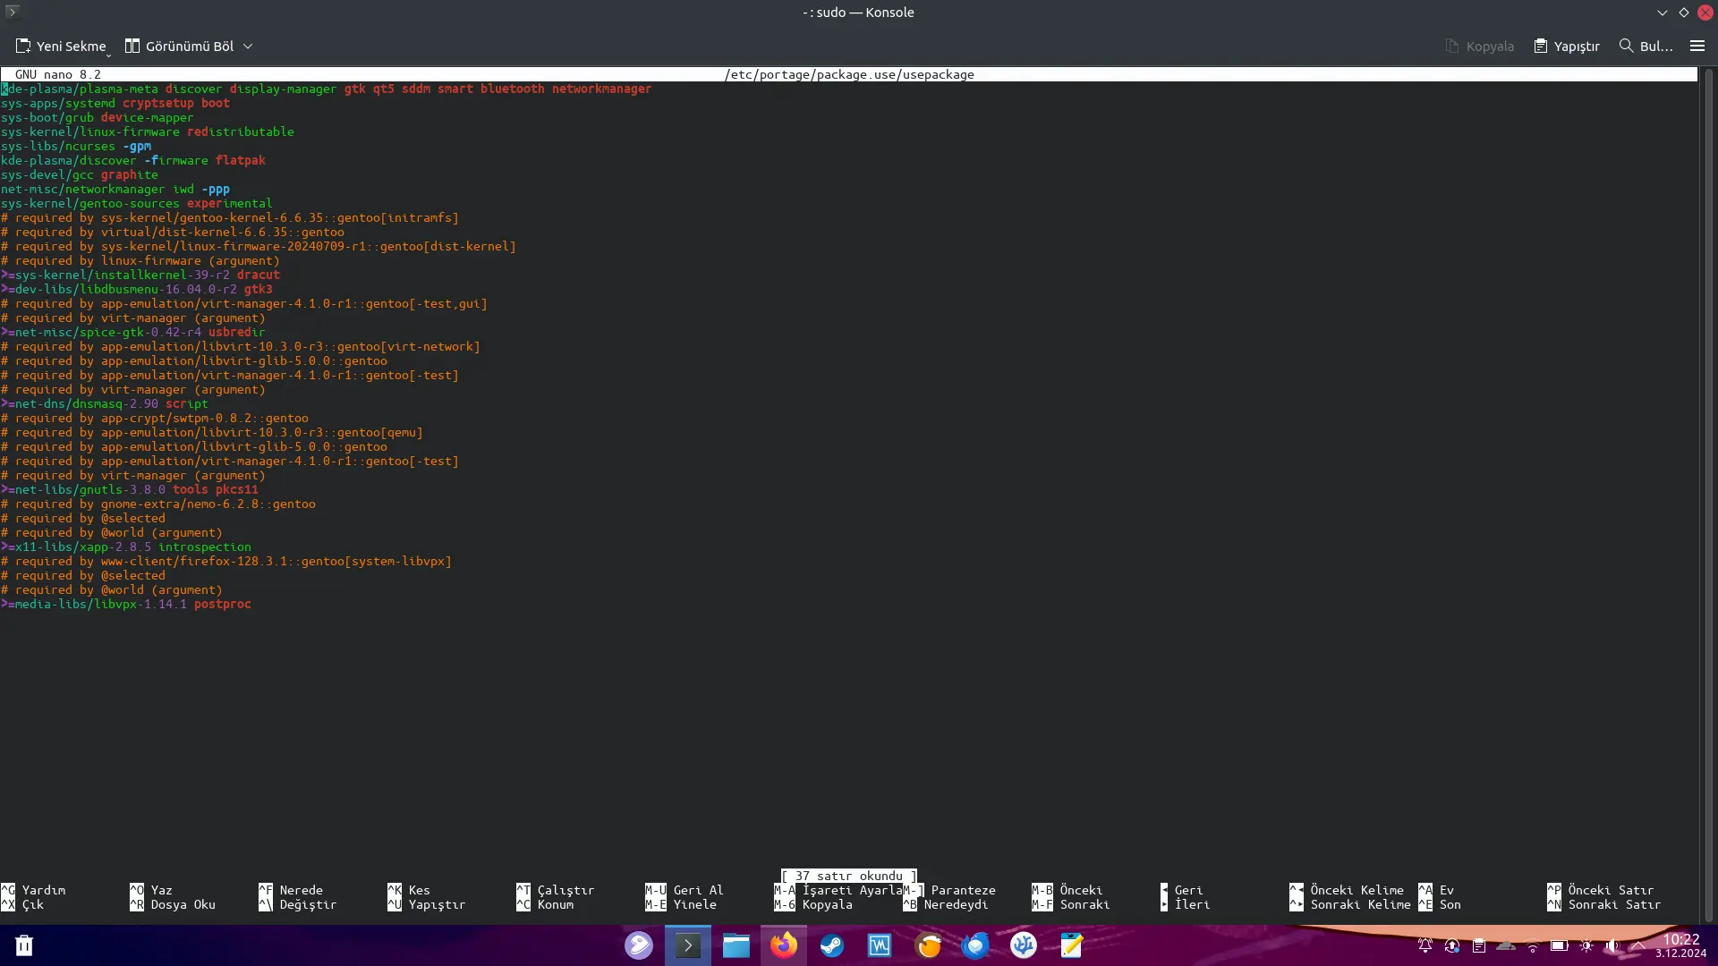
Task: Click the ^F Nerede search shortcut
Action: click(x=291, y=890)
